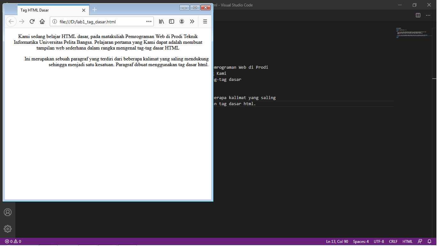Click Ln 13, Col 90 indicator
Image resolution: width=439 pixels, height=248 pixels.
337,242
